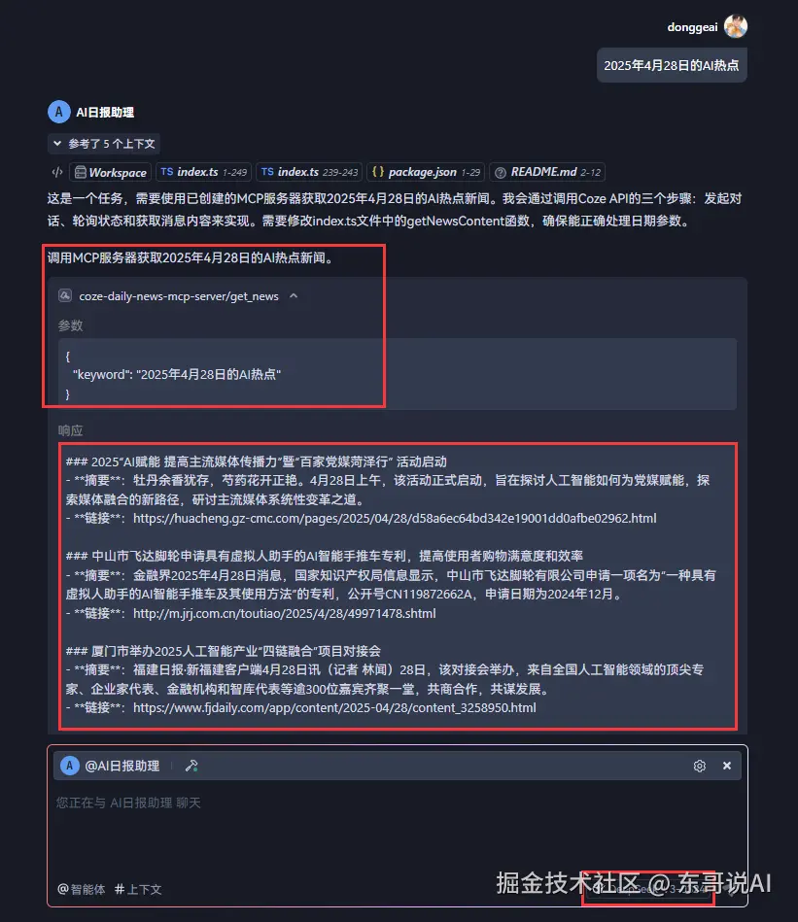Screen dimensions: 798x922
Task: Focus the chat message input field
Action: click(397, 829)
